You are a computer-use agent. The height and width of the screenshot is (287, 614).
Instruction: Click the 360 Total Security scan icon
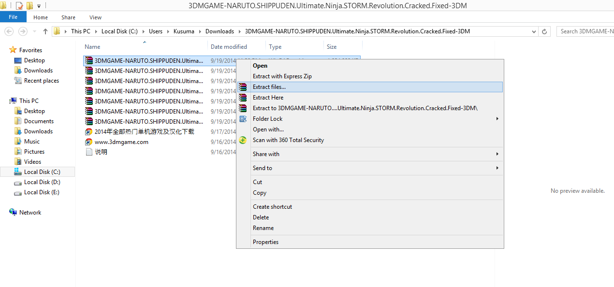[x=243, y=140]
